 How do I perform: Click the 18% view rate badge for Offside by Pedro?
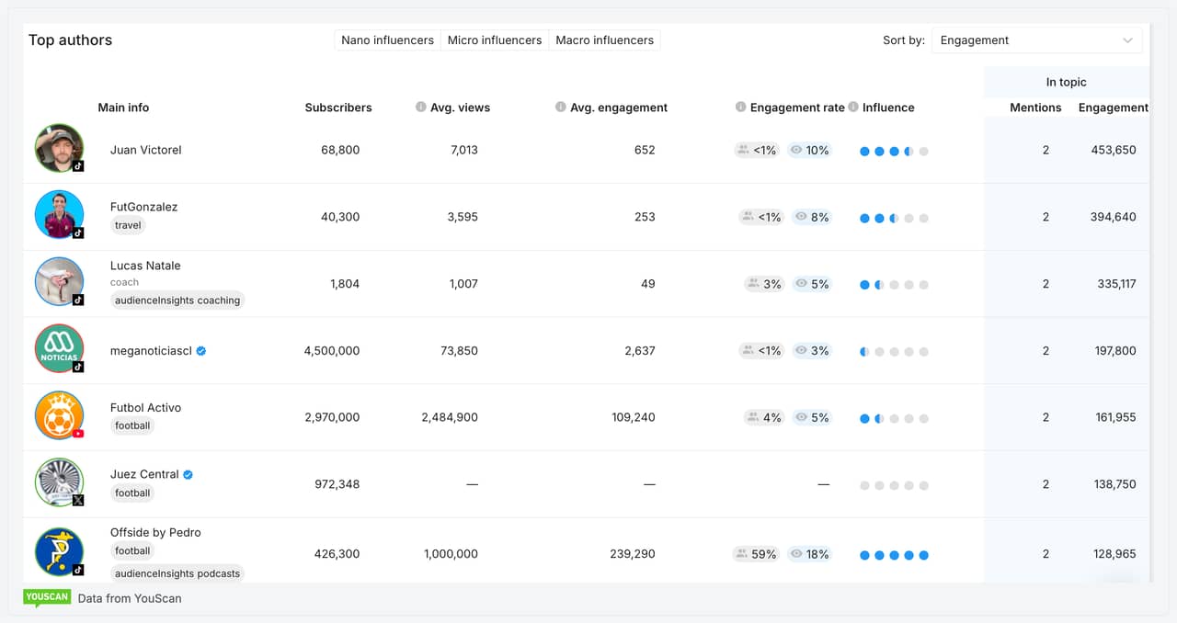[810, 554]
